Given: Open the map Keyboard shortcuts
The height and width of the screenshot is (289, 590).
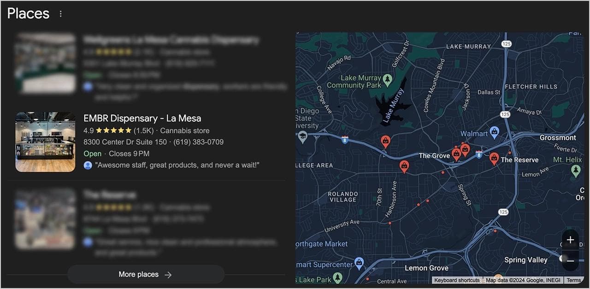Looking at the screenshot, I should click(457, 280).
